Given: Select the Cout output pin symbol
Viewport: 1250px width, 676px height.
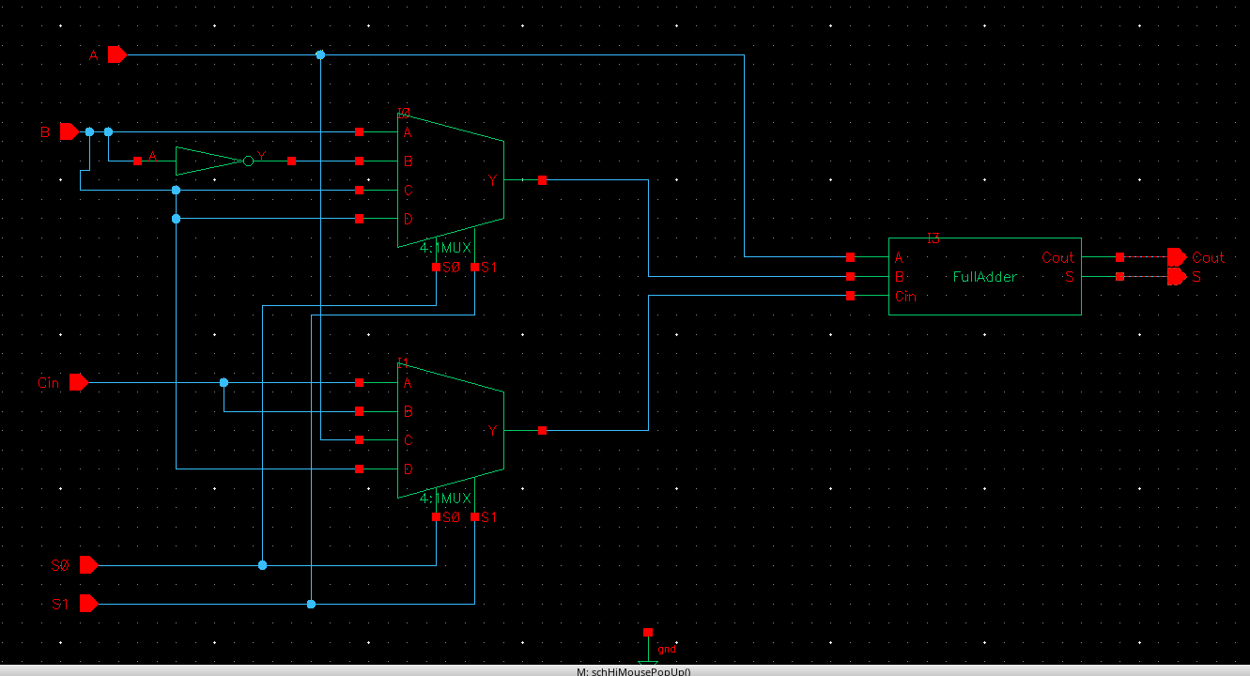Looking at the screenshot, I should point(1178,257).
